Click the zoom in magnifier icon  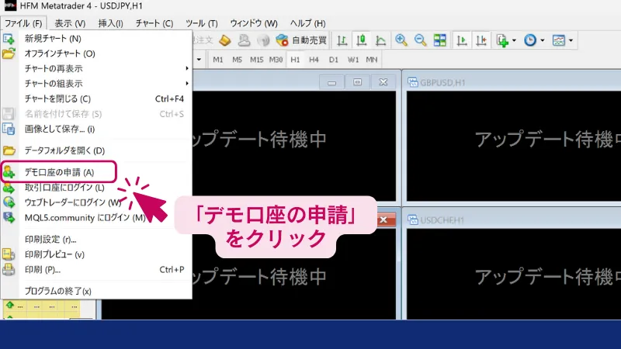[x=401, y=40]
